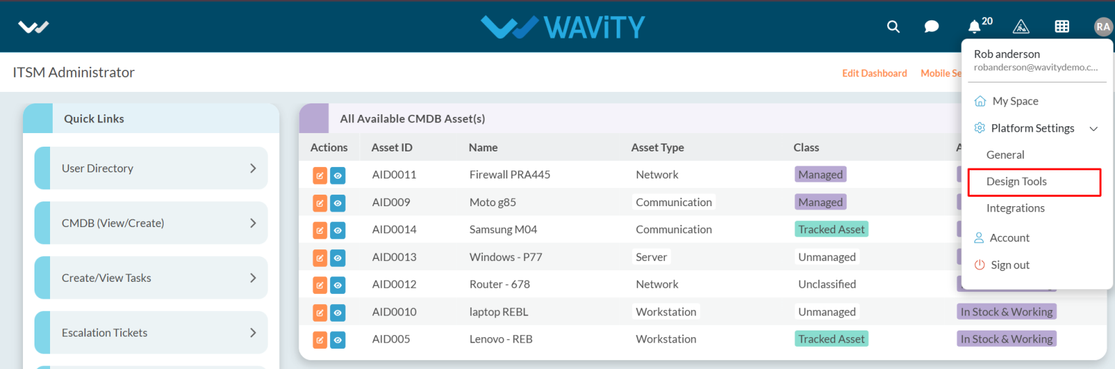Click the Rob anderson user name
Screen dimensions: 1115x369
point(1007,54)
